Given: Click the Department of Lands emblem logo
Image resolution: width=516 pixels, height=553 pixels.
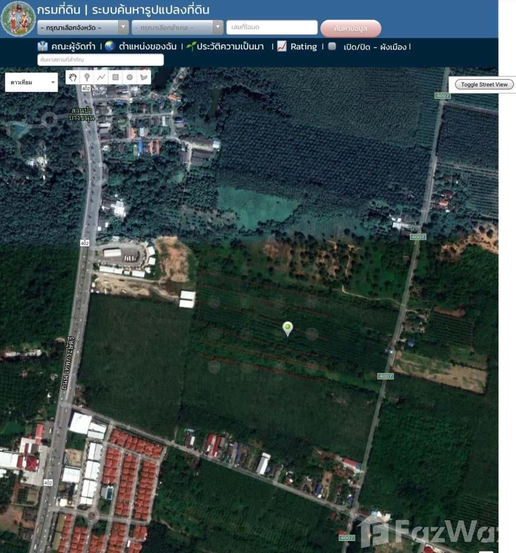Looking at the screenshot, I should (18, 19).
